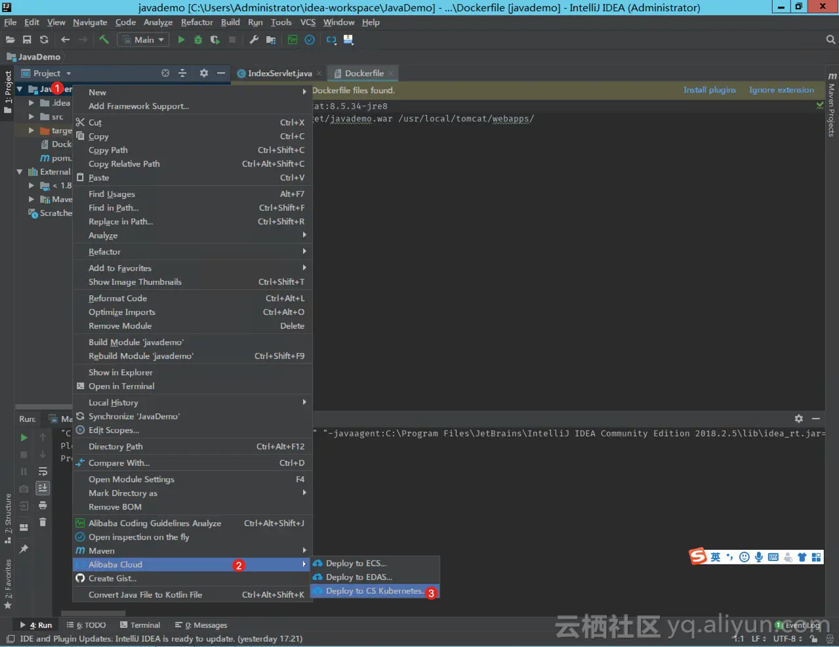Open the Run panel gear settings

798,419
